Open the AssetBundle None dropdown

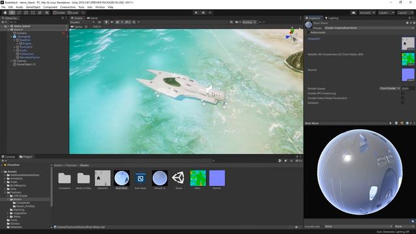[358, 226]
